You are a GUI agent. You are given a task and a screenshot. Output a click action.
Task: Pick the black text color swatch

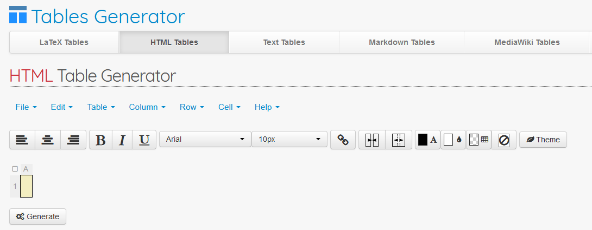[423, 140]
